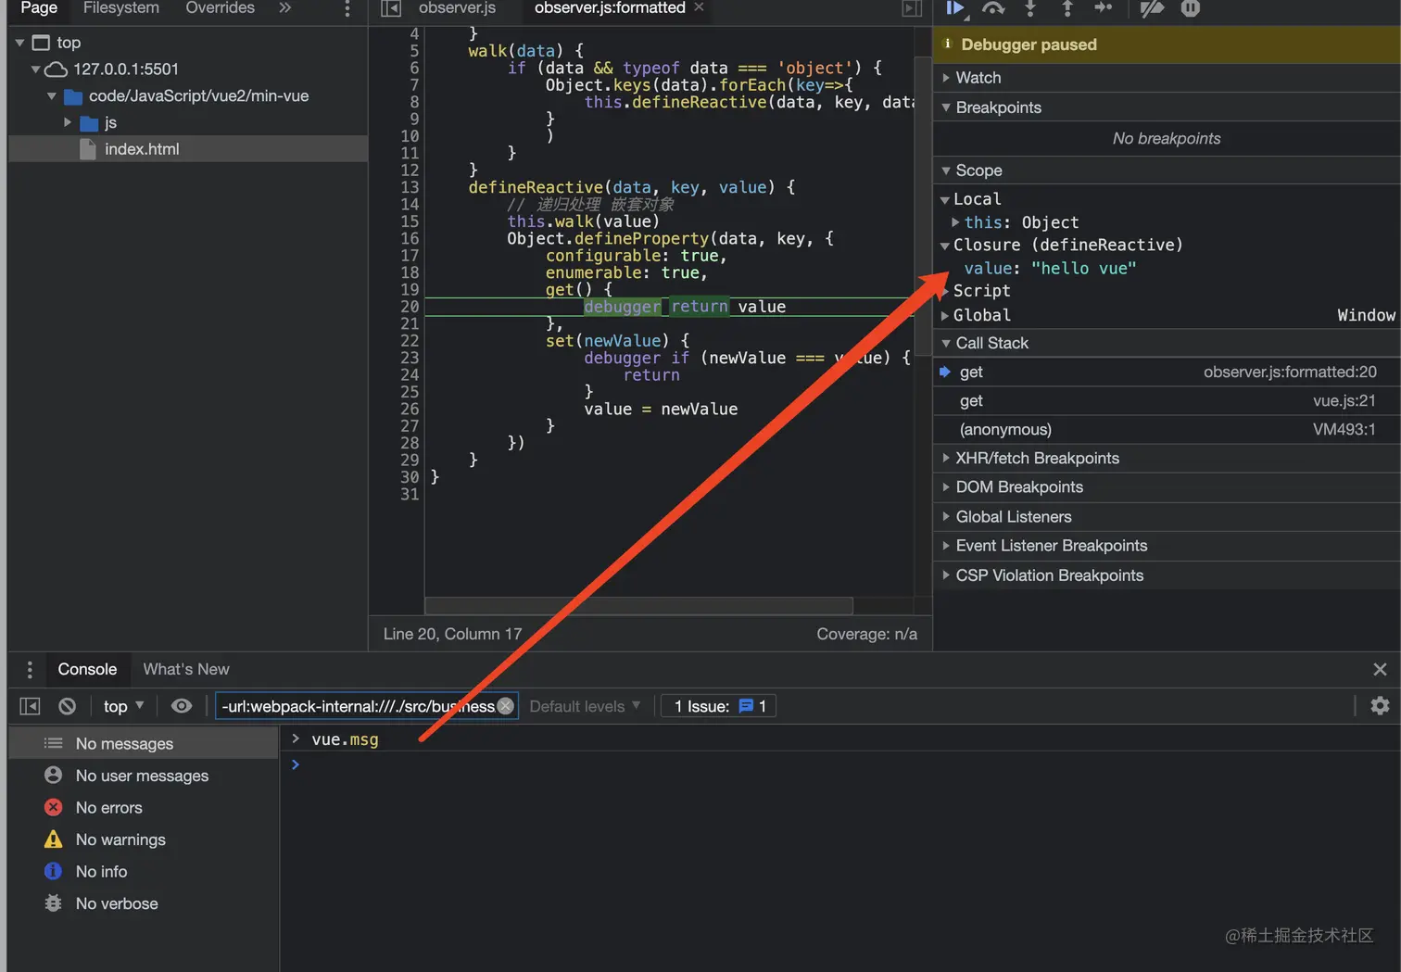Switch to the observer.js tab
1401x972 pixels.
pos(457,8)
